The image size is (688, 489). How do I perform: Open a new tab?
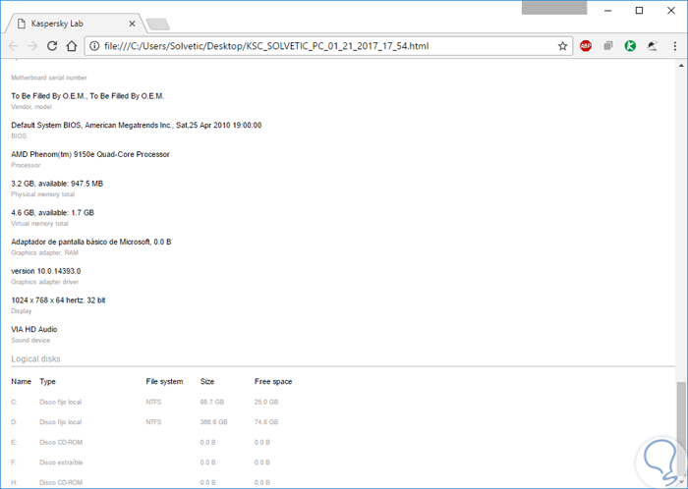pyautogui.click(x=158, y=25)
